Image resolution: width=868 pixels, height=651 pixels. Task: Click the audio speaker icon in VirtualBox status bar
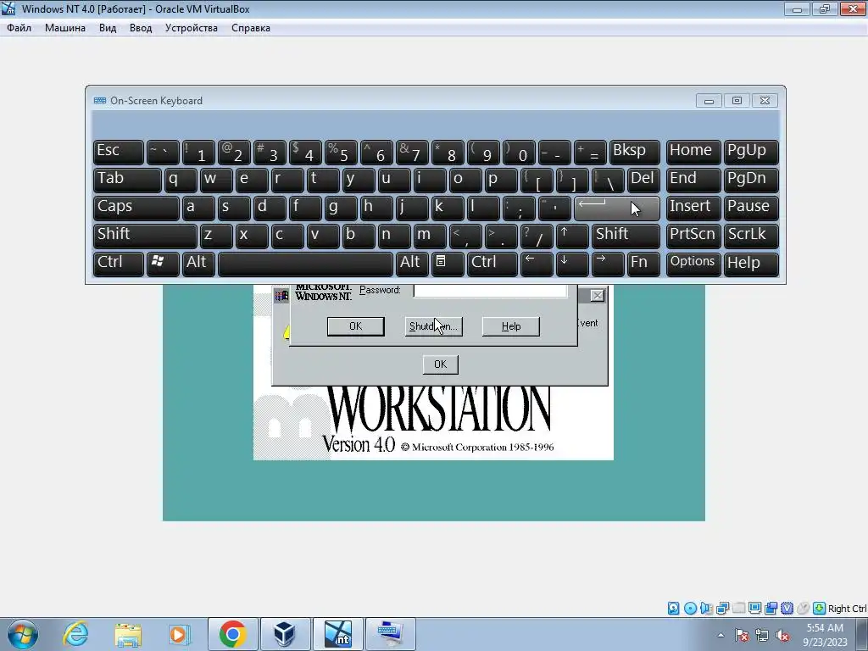point(706,609)
